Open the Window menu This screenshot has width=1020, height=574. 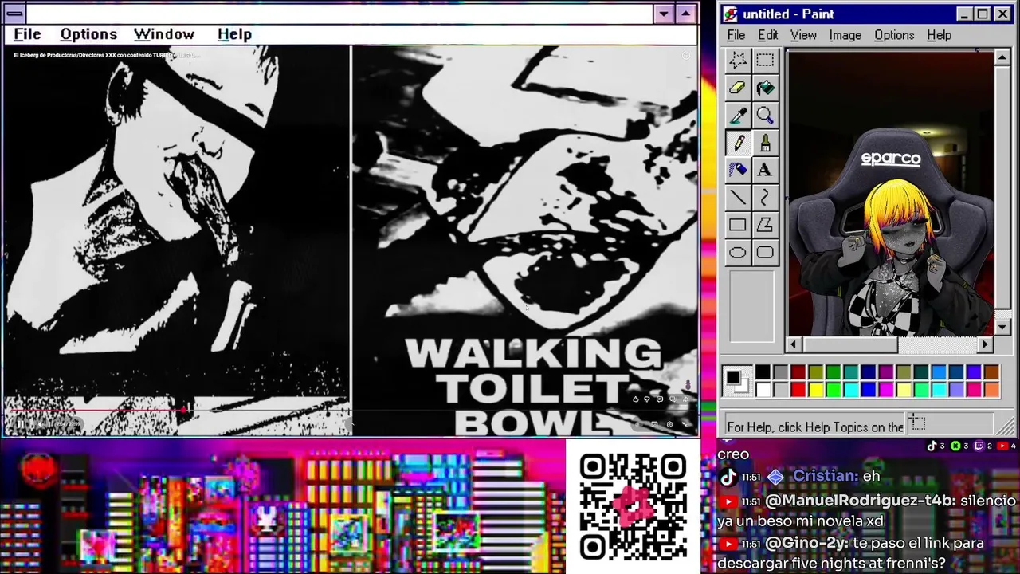[164, 34]
